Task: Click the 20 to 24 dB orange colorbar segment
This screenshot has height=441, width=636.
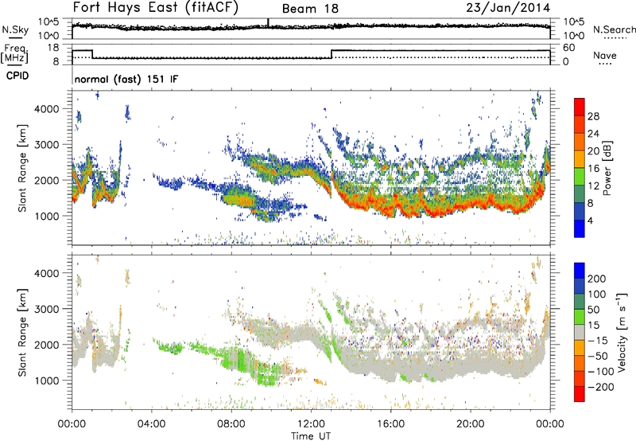Action: [580, 142]
